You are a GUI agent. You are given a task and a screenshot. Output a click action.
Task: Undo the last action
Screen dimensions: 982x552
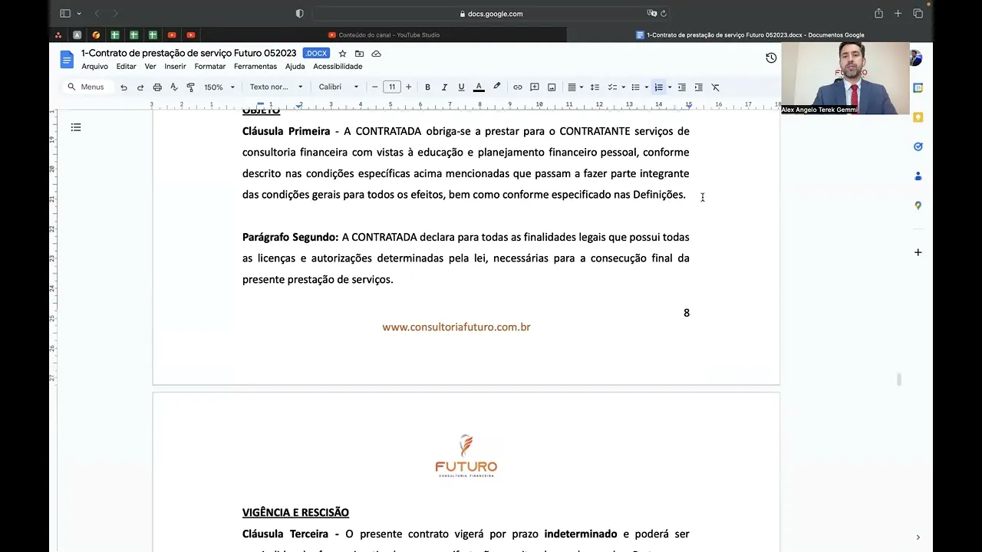tap(124, 87)
